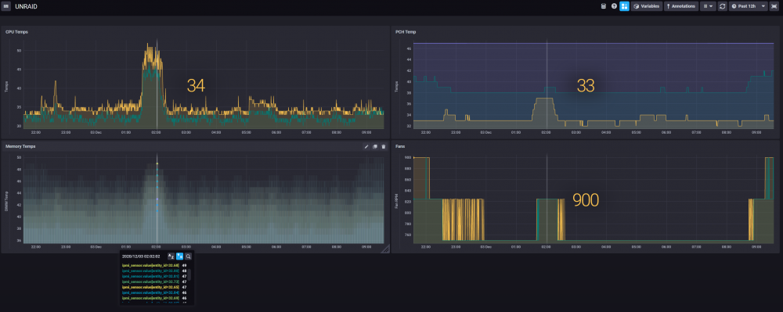Toggle the legend search filter icon
The height and width of the screenshot is (312, 783).
[188, 256]
